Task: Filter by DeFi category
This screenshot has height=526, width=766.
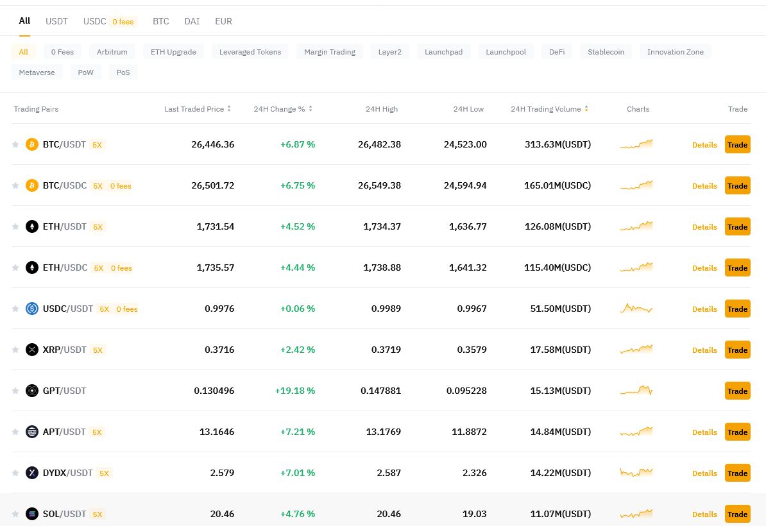Action: (x=557, y=52)
